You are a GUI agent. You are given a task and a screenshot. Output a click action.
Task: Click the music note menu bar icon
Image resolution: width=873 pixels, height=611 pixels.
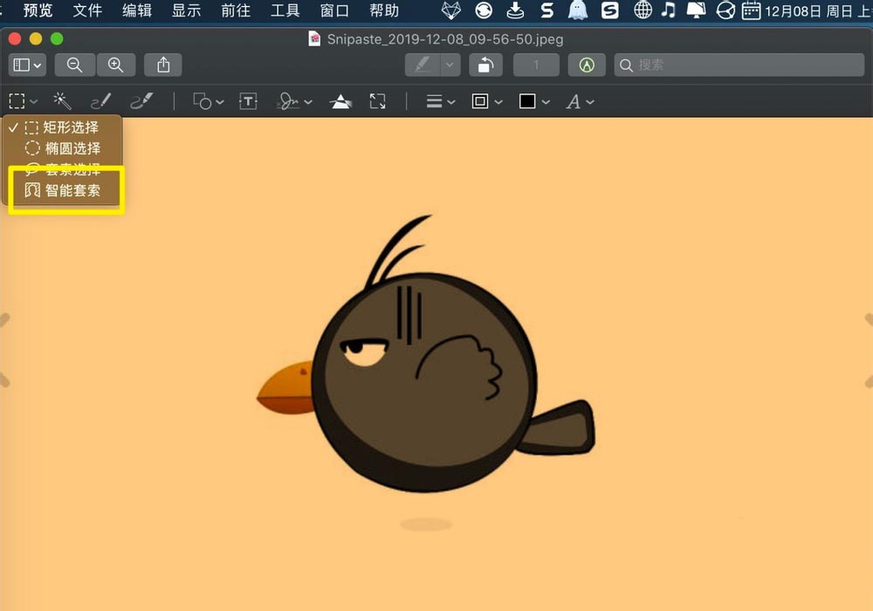(x=669, y=10)
